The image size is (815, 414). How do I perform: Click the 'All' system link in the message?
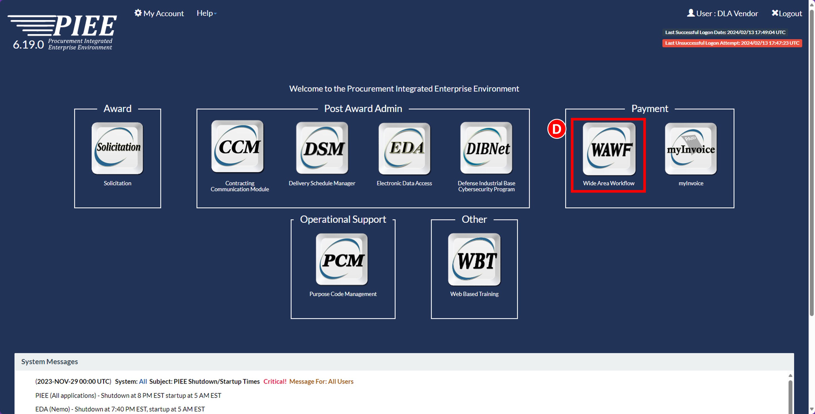pos(143,381)
